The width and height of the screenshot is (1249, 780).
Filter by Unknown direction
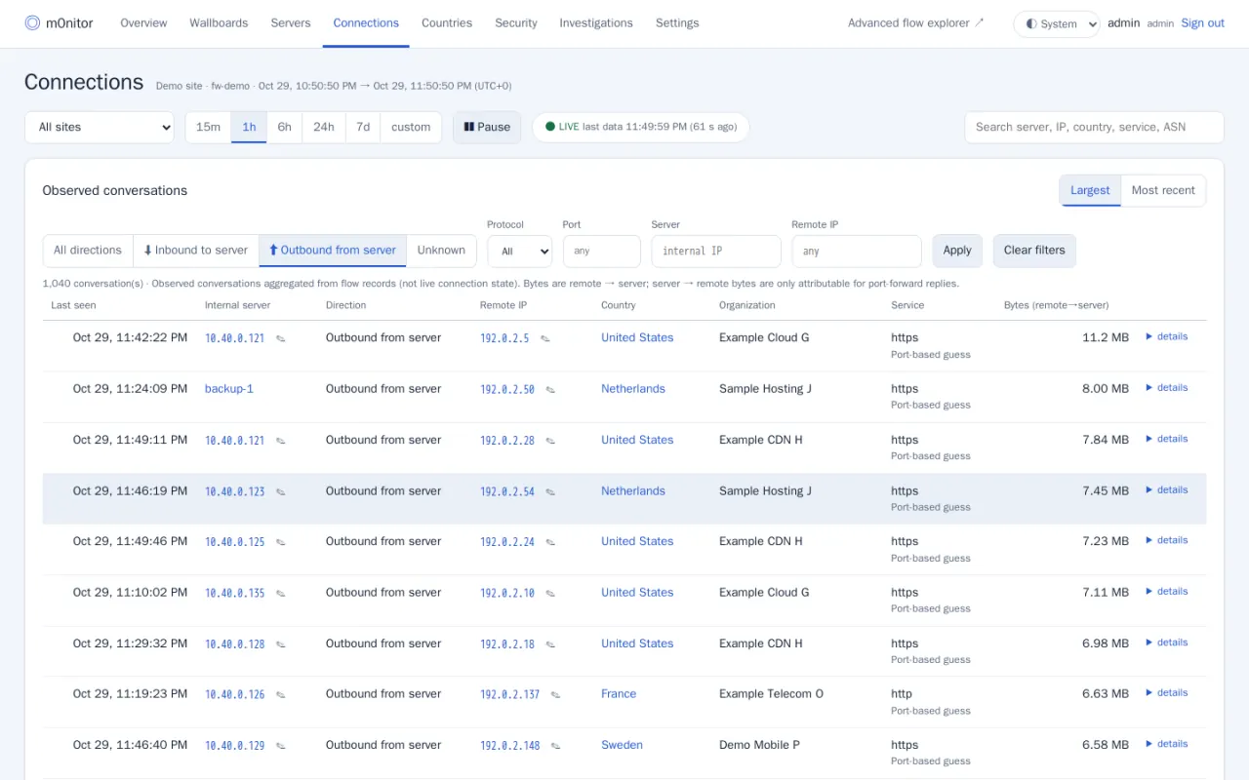point(441,251)
